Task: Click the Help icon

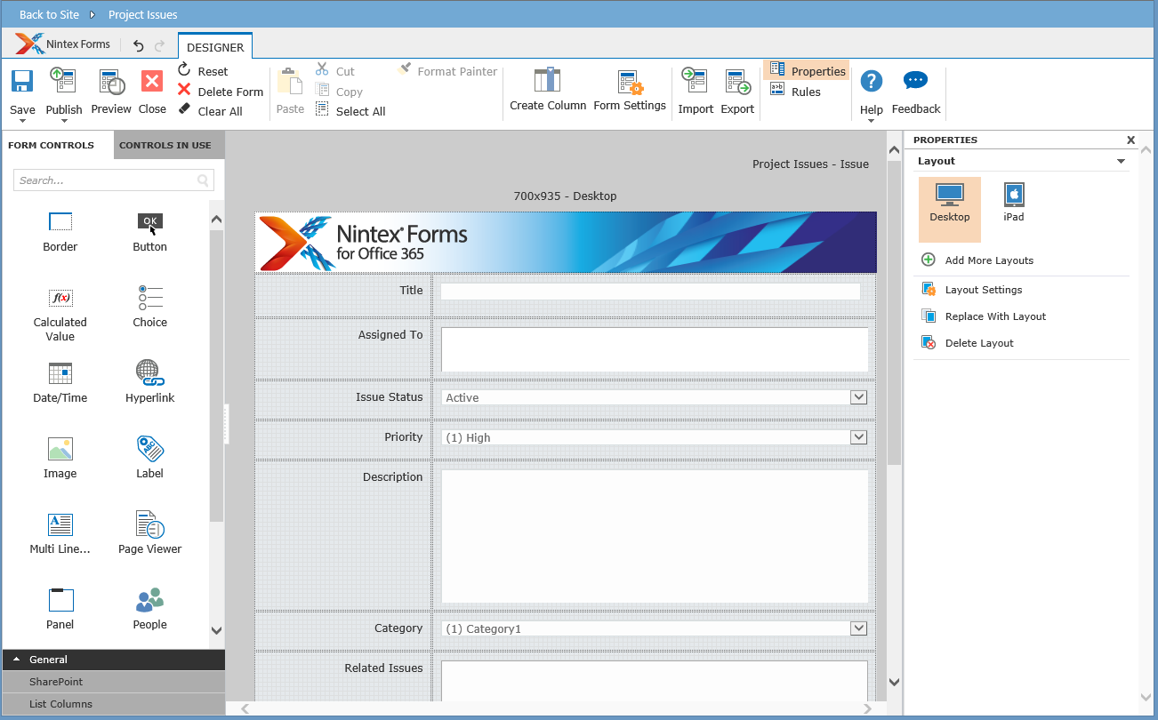Action: pyautogui.click(x=872, y=81)
